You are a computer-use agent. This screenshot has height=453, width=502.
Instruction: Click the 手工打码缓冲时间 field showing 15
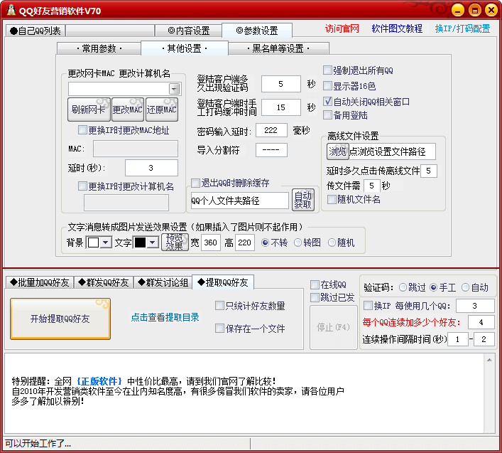[x=280, y=107]
